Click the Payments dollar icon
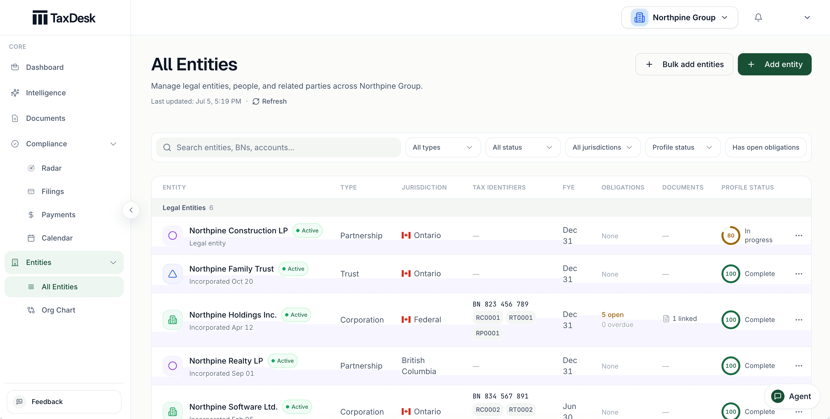The height and width of the screenshot is (419, 830). click(31, 214)
